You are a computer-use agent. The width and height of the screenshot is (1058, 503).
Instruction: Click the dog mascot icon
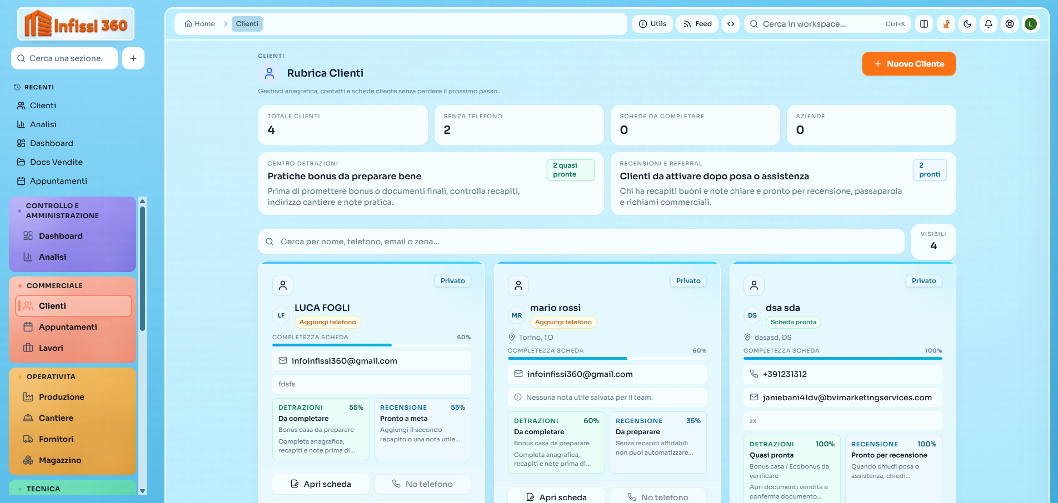point(946,24)
